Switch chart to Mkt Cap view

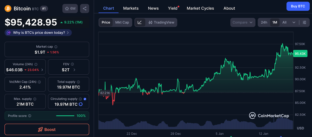click(122, 22)
